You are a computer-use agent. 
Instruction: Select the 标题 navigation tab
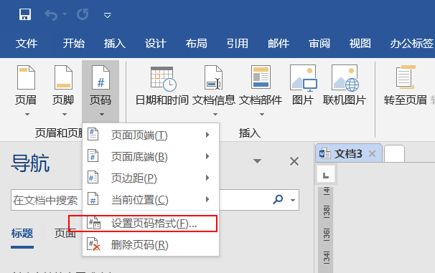pos(22,234)
